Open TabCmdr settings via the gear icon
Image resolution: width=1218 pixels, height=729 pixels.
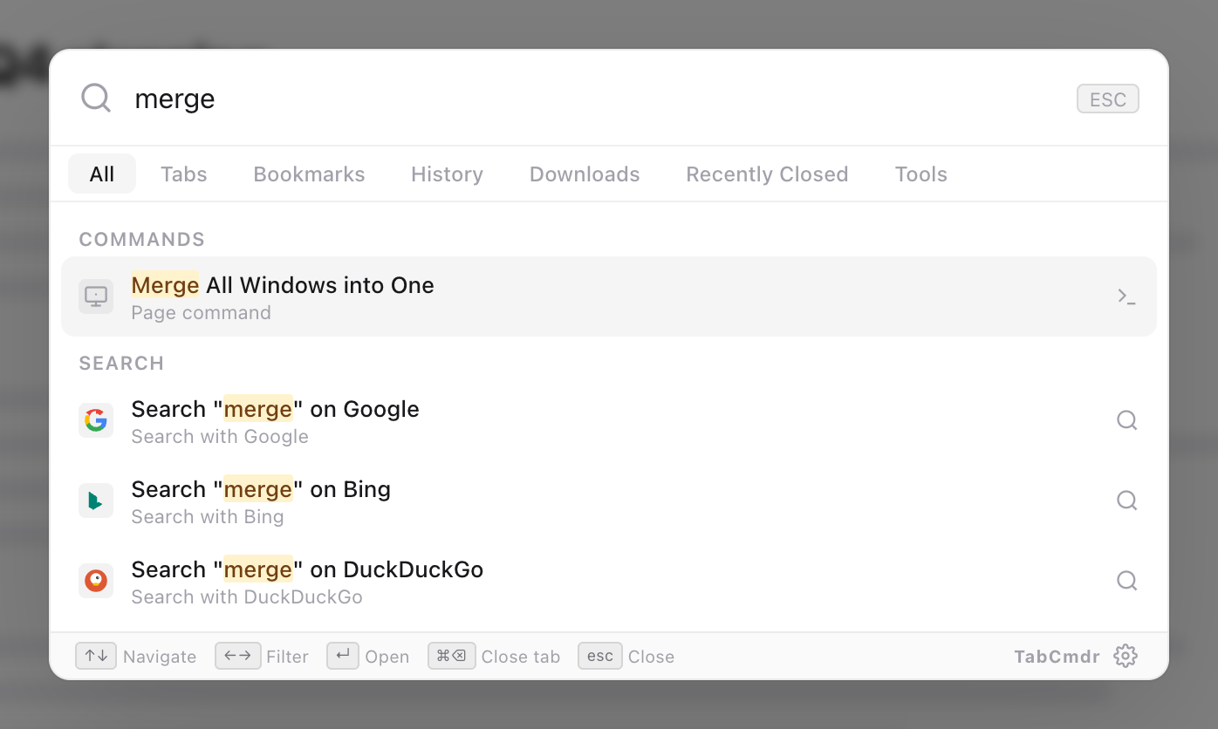tap(1126, 656)
